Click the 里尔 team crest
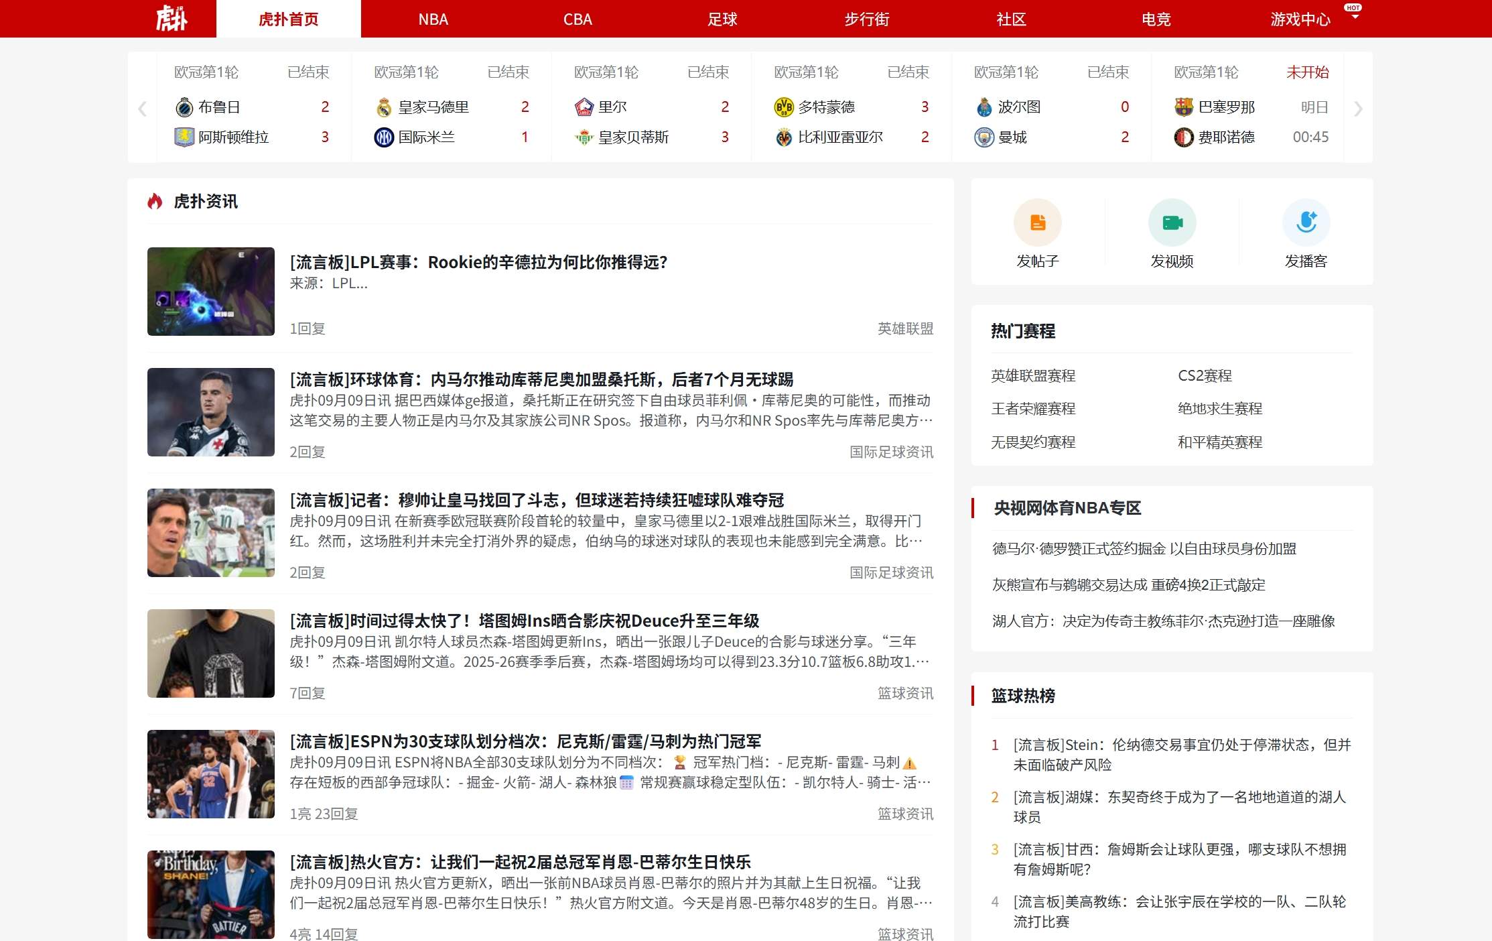Screen dimensions: 1492x941 (584, 107)
